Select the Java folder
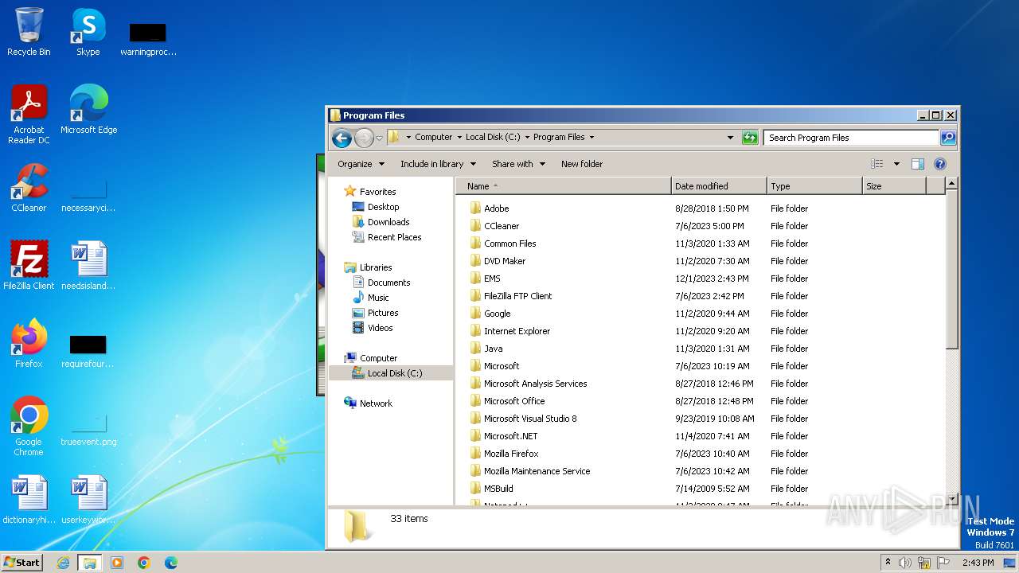Screen dimensions: 1019x573 coord(493,349)
